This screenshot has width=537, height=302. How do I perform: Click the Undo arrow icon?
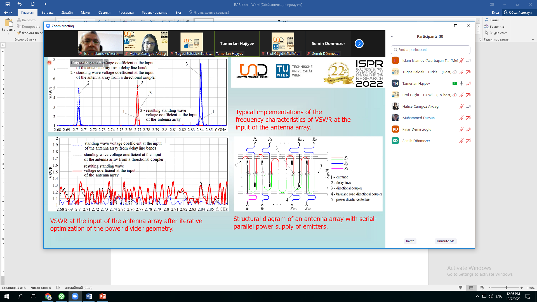point(19,4)
